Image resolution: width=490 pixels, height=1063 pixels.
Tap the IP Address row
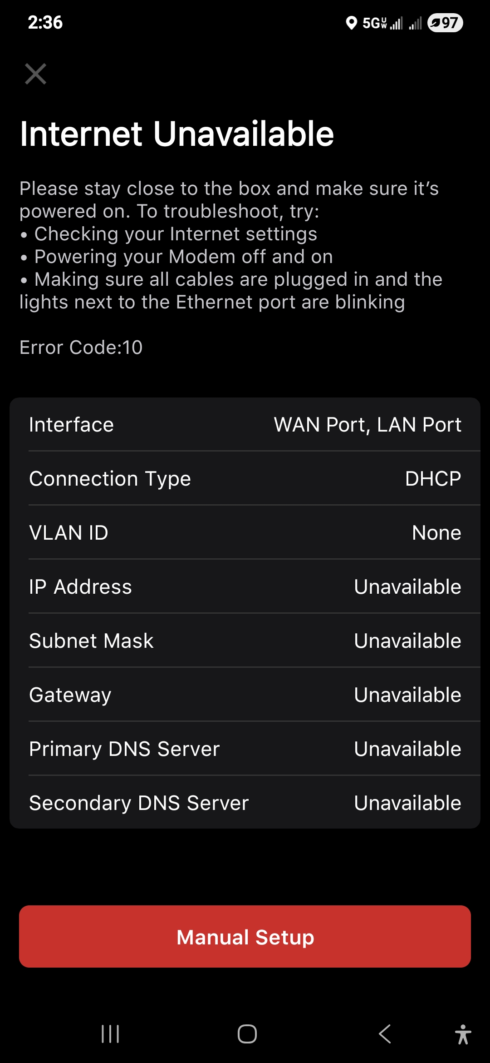(x=245, y=586)
